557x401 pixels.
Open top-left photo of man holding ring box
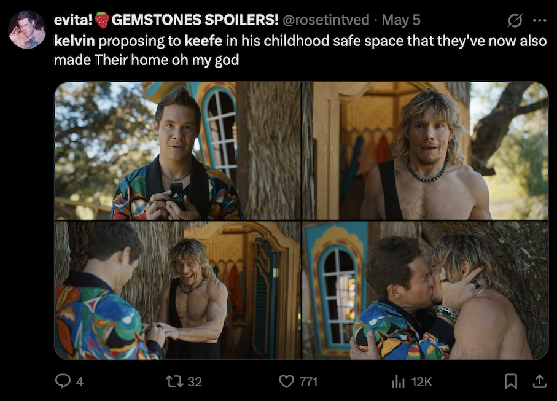tap(177, 150)
